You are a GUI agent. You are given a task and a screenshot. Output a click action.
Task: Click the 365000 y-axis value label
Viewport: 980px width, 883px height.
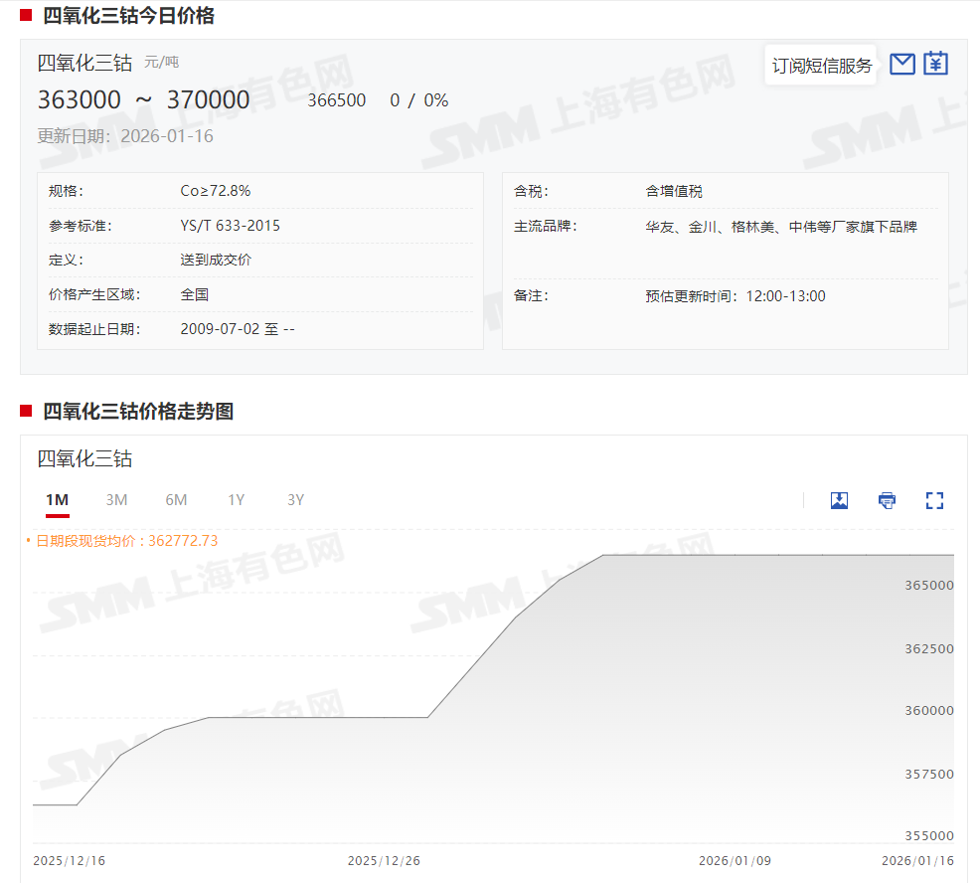(x=928, y=586)
